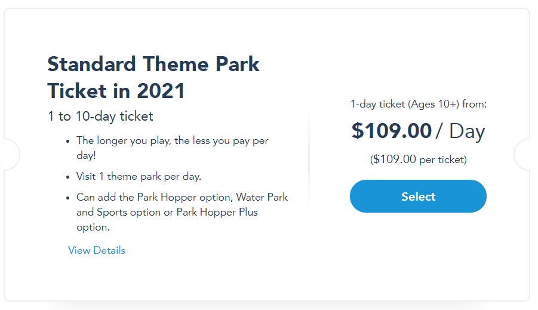Click the "/ Day" price suffix

460,131
